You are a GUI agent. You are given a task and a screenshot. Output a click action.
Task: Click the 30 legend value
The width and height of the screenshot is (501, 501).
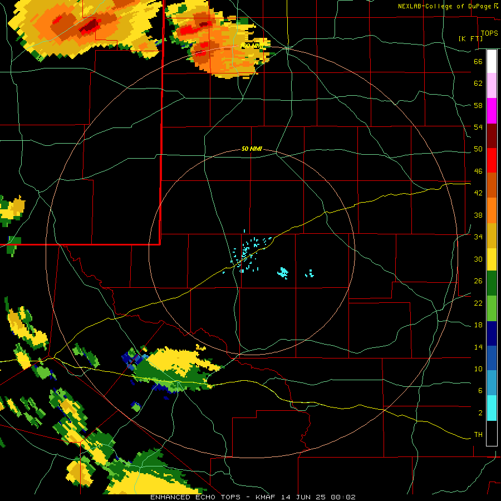pos(478,259)
